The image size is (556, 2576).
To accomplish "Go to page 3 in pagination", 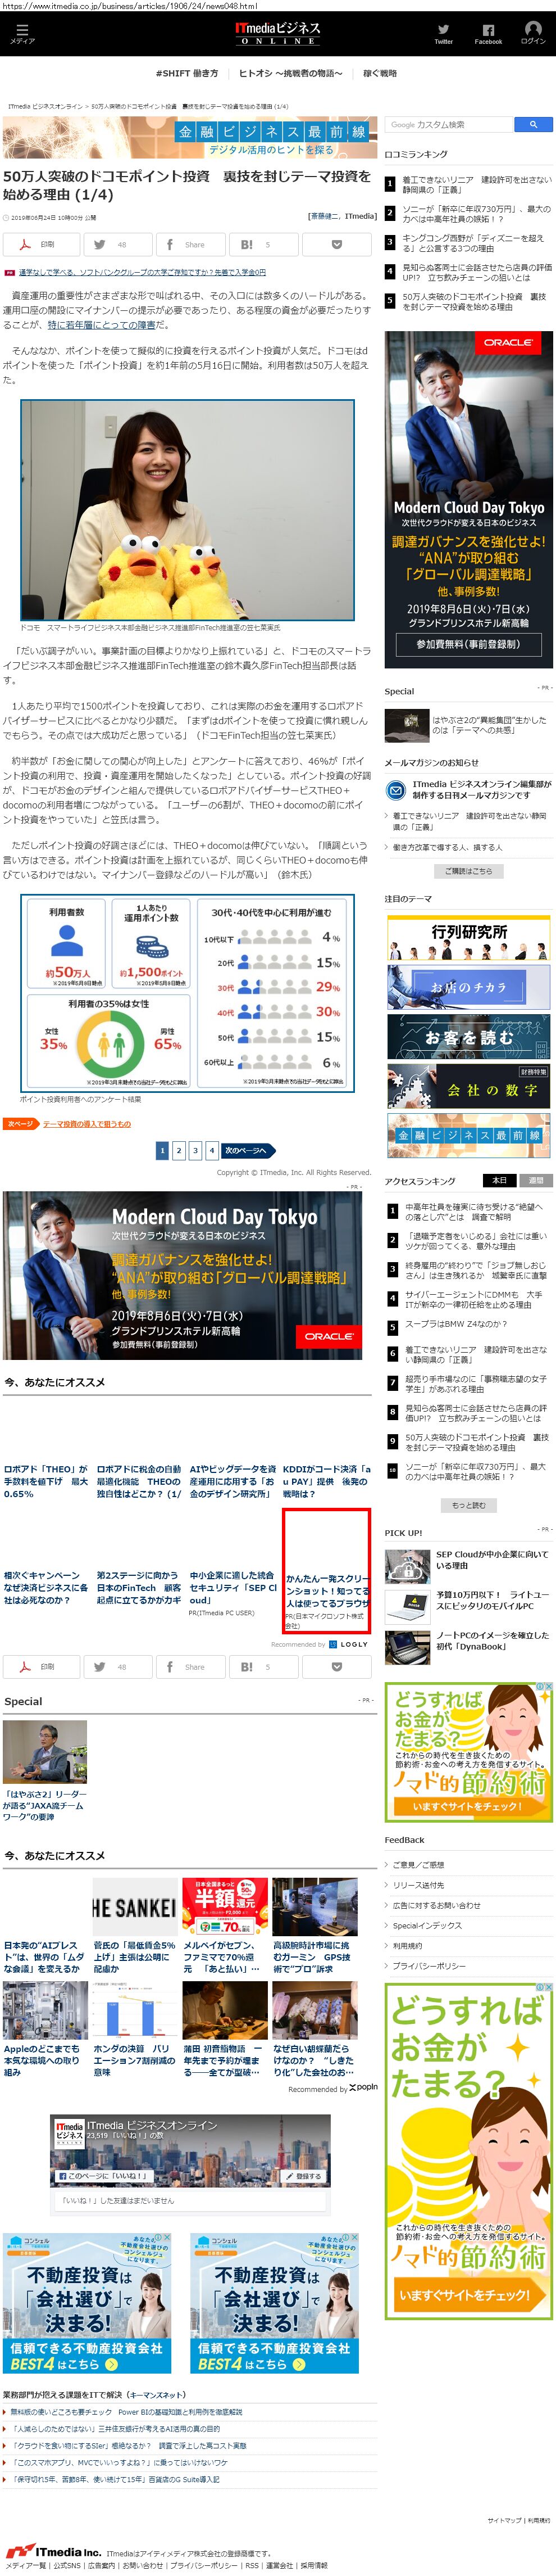I will pyautogui.click(x=195, y=1150).
